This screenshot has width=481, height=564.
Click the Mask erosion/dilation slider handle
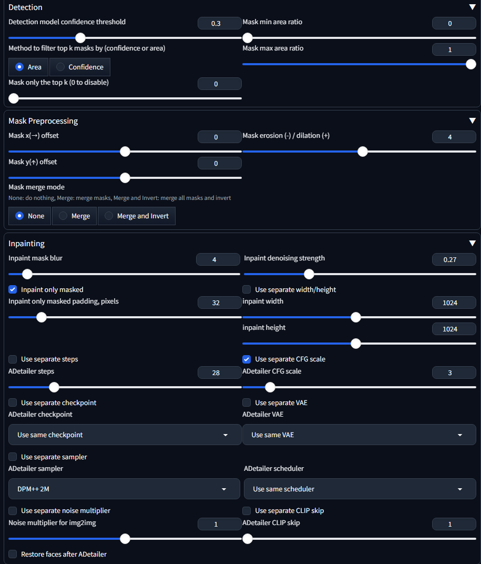click(363, 152)
